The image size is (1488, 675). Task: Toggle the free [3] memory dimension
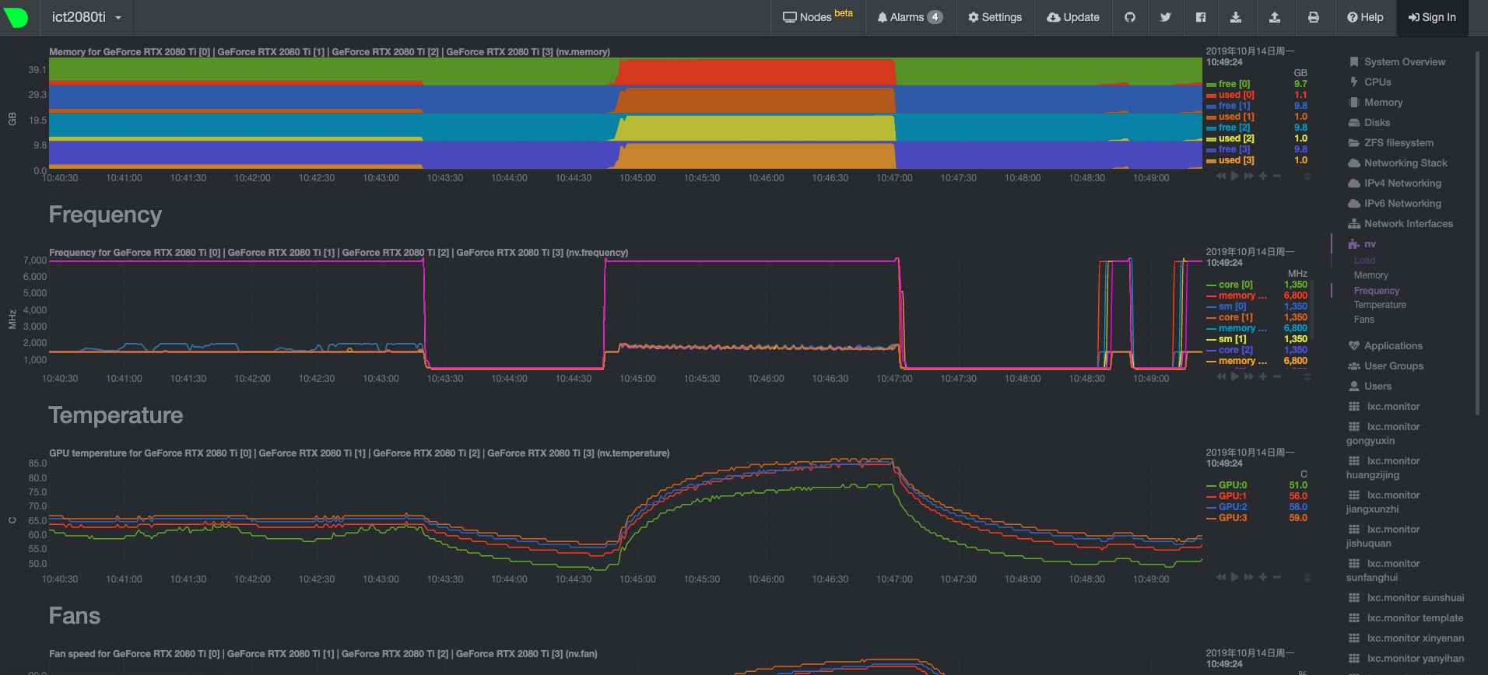point(1234,149)
